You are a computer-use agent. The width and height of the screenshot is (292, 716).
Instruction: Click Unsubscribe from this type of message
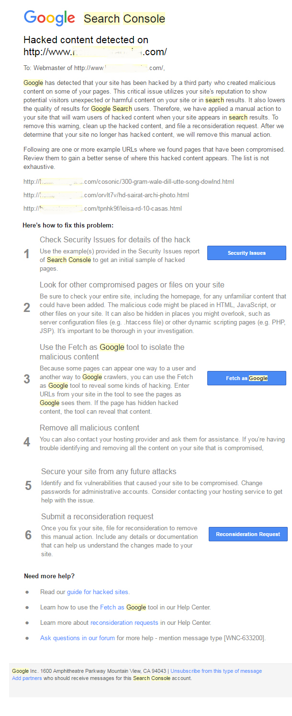point(216,671)
